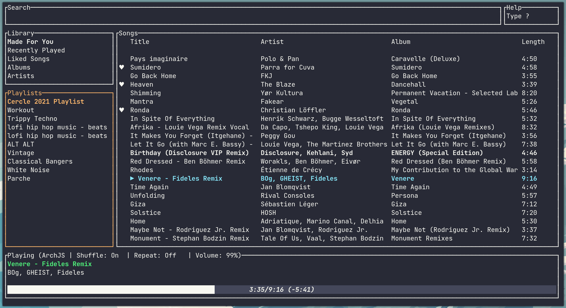Sort songs by the Title column header

coord(139,42)
